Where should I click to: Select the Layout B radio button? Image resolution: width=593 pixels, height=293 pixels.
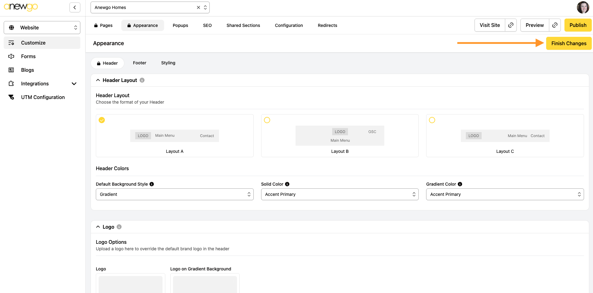coord(267,120)
